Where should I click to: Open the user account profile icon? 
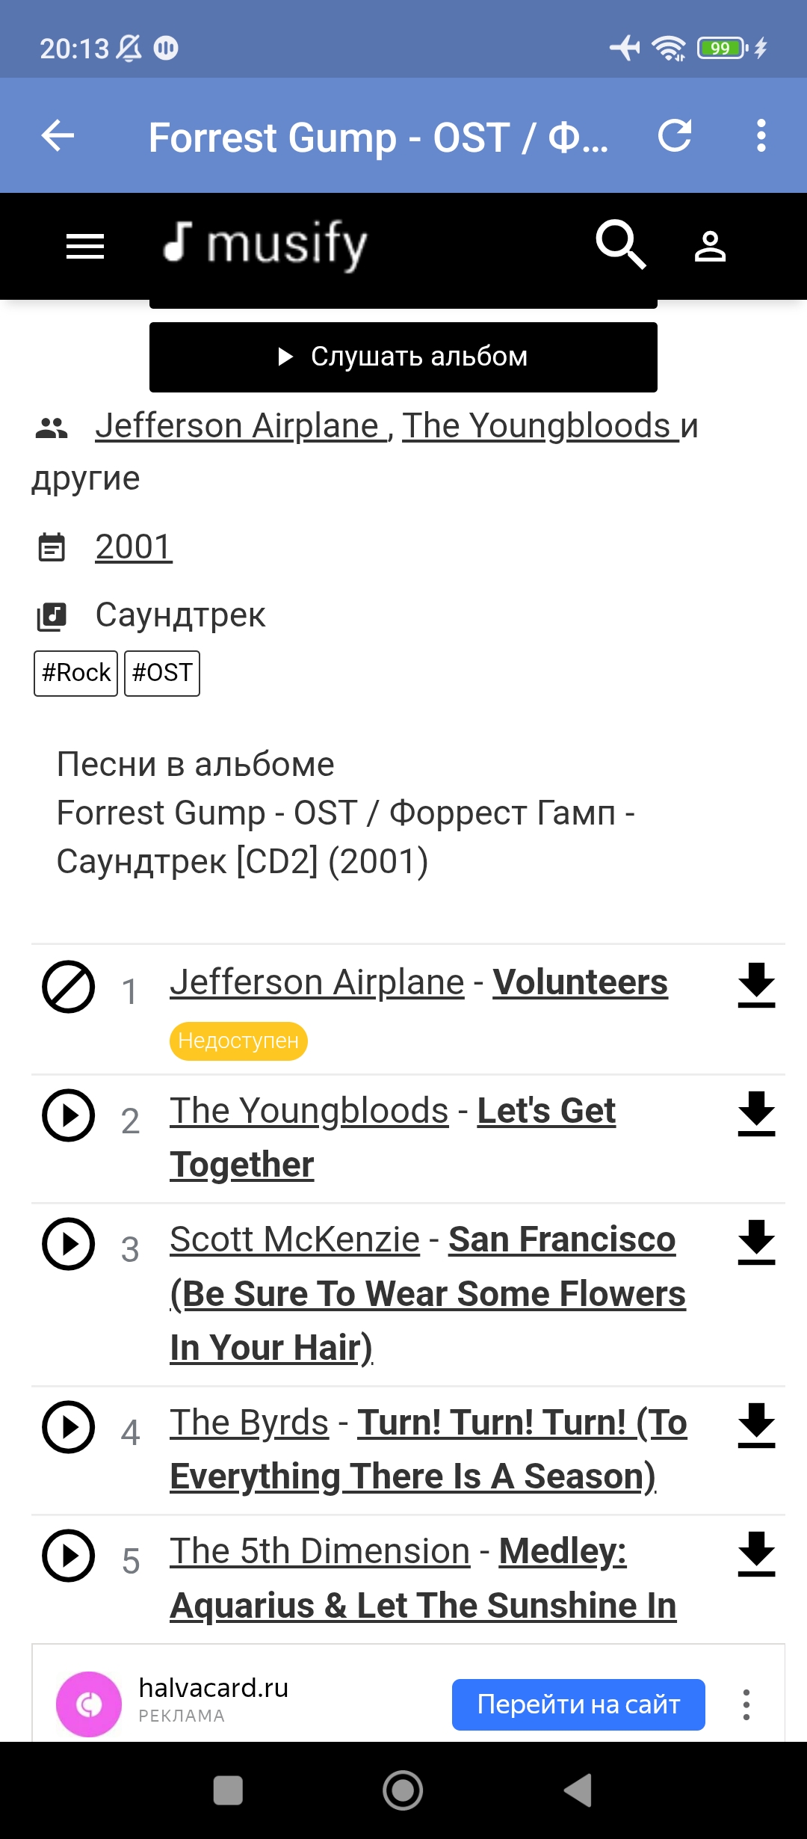tap(710, 246)
